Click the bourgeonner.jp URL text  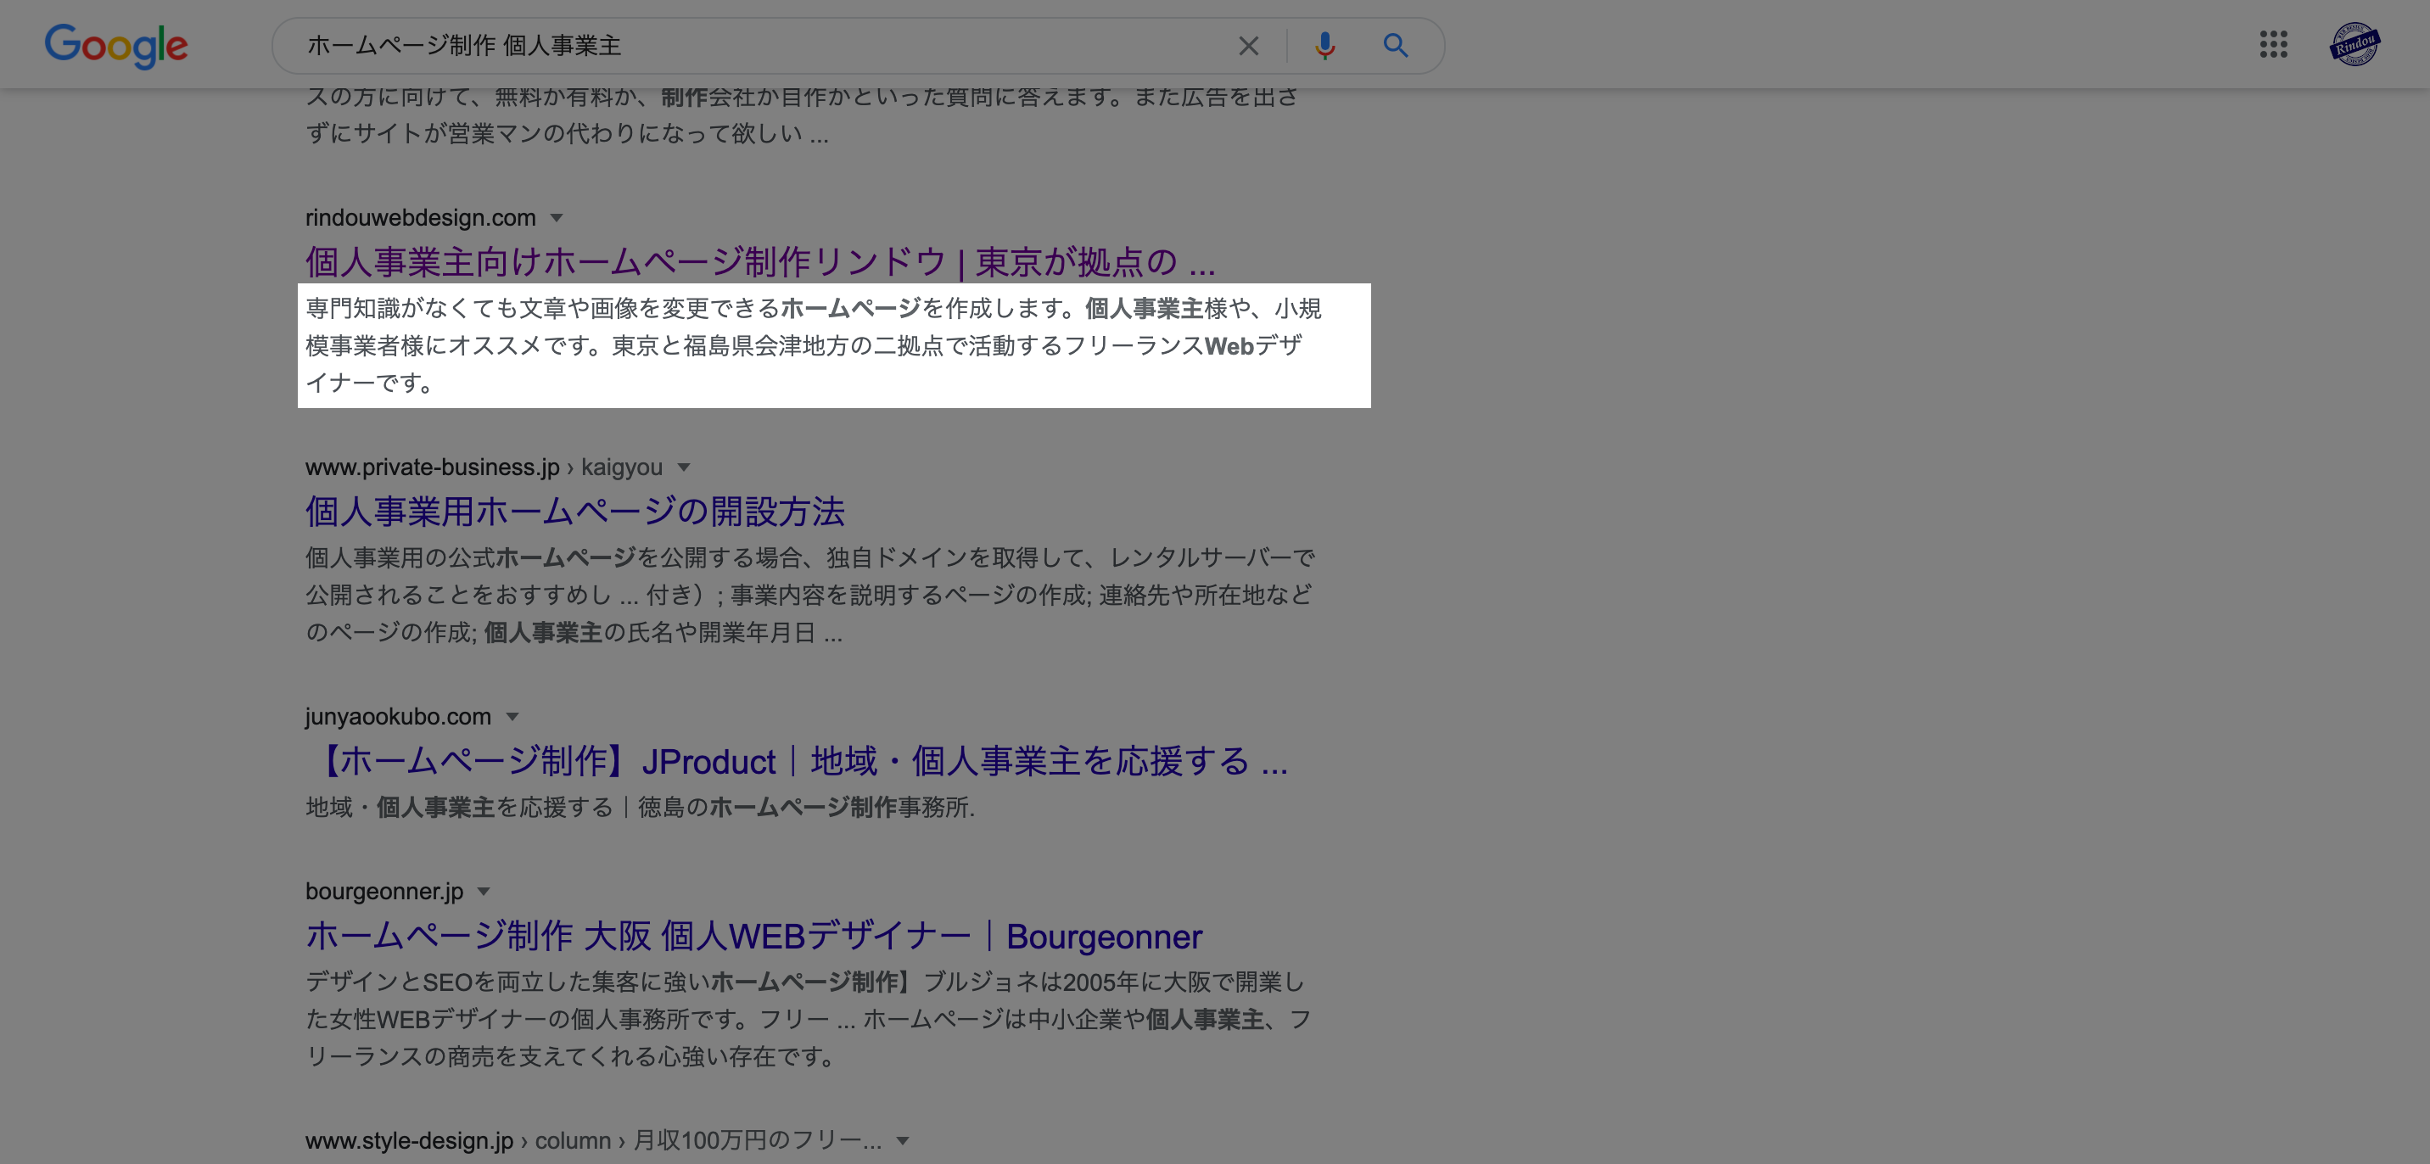tap(384, 892)
